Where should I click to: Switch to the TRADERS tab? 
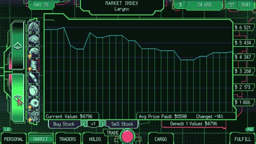click(x=68, y=139)
